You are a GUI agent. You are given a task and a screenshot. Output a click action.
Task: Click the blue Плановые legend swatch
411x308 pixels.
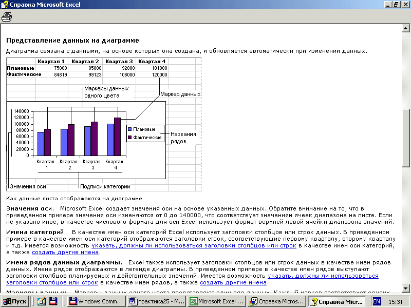[130, 129]
